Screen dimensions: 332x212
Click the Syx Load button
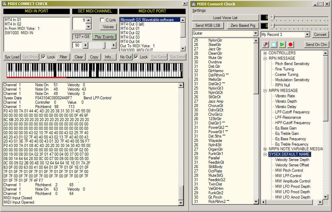click(12, 57)
